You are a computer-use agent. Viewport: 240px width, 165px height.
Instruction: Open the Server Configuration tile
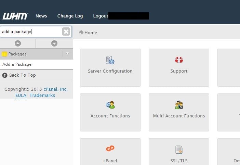(x=110, y=67)
